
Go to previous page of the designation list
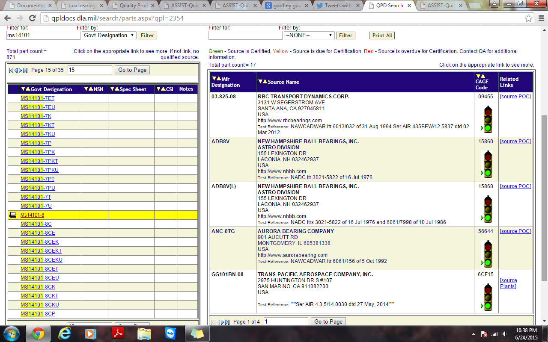[x=16, y=70]
